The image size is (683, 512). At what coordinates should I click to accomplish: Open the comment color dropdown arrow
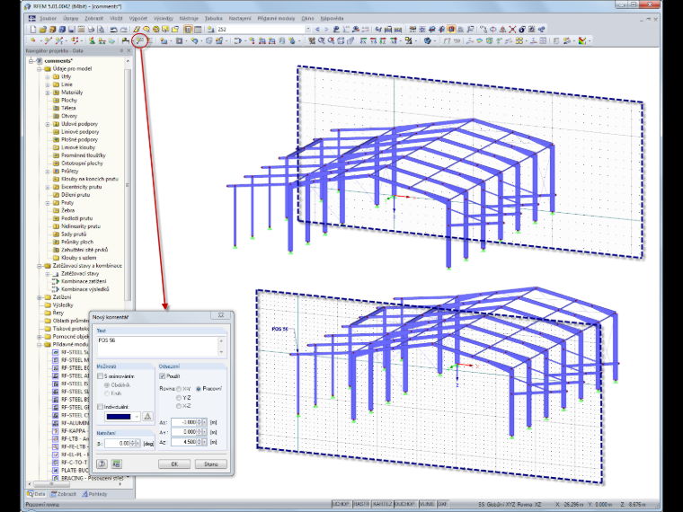click(137, 417)
